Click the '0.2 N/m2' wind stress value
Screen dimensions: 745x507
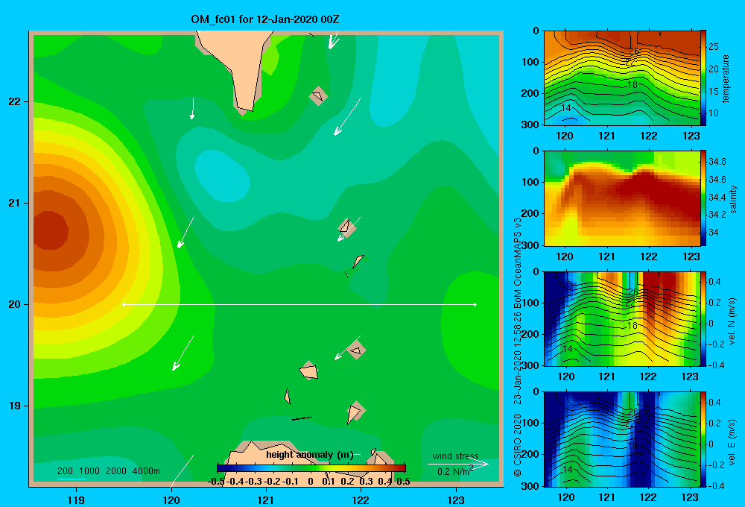(455, 471)
